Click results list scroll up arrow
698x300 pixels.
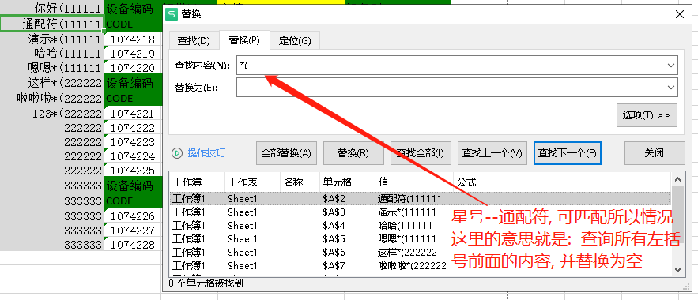pyautogui.click(x=677, y=179)
